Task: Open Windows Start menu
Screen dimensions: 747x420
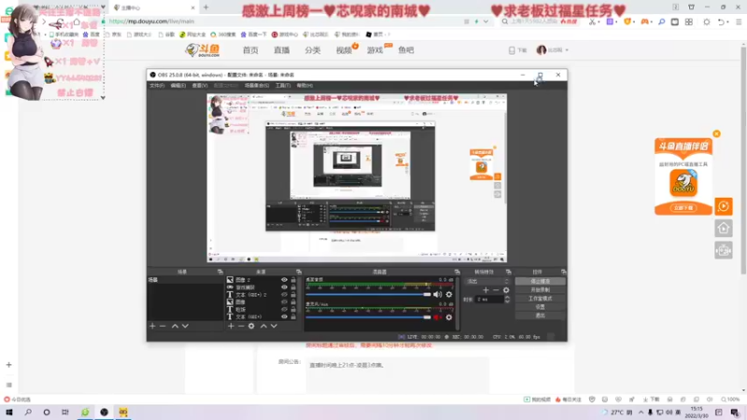Action: coord(9,412)
